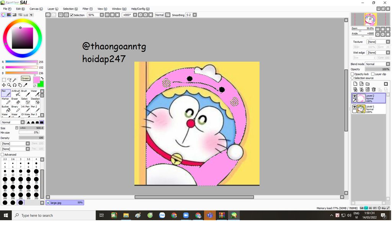
Task: Pick brush size 500 preset dot
Action: tap(21, 203)
